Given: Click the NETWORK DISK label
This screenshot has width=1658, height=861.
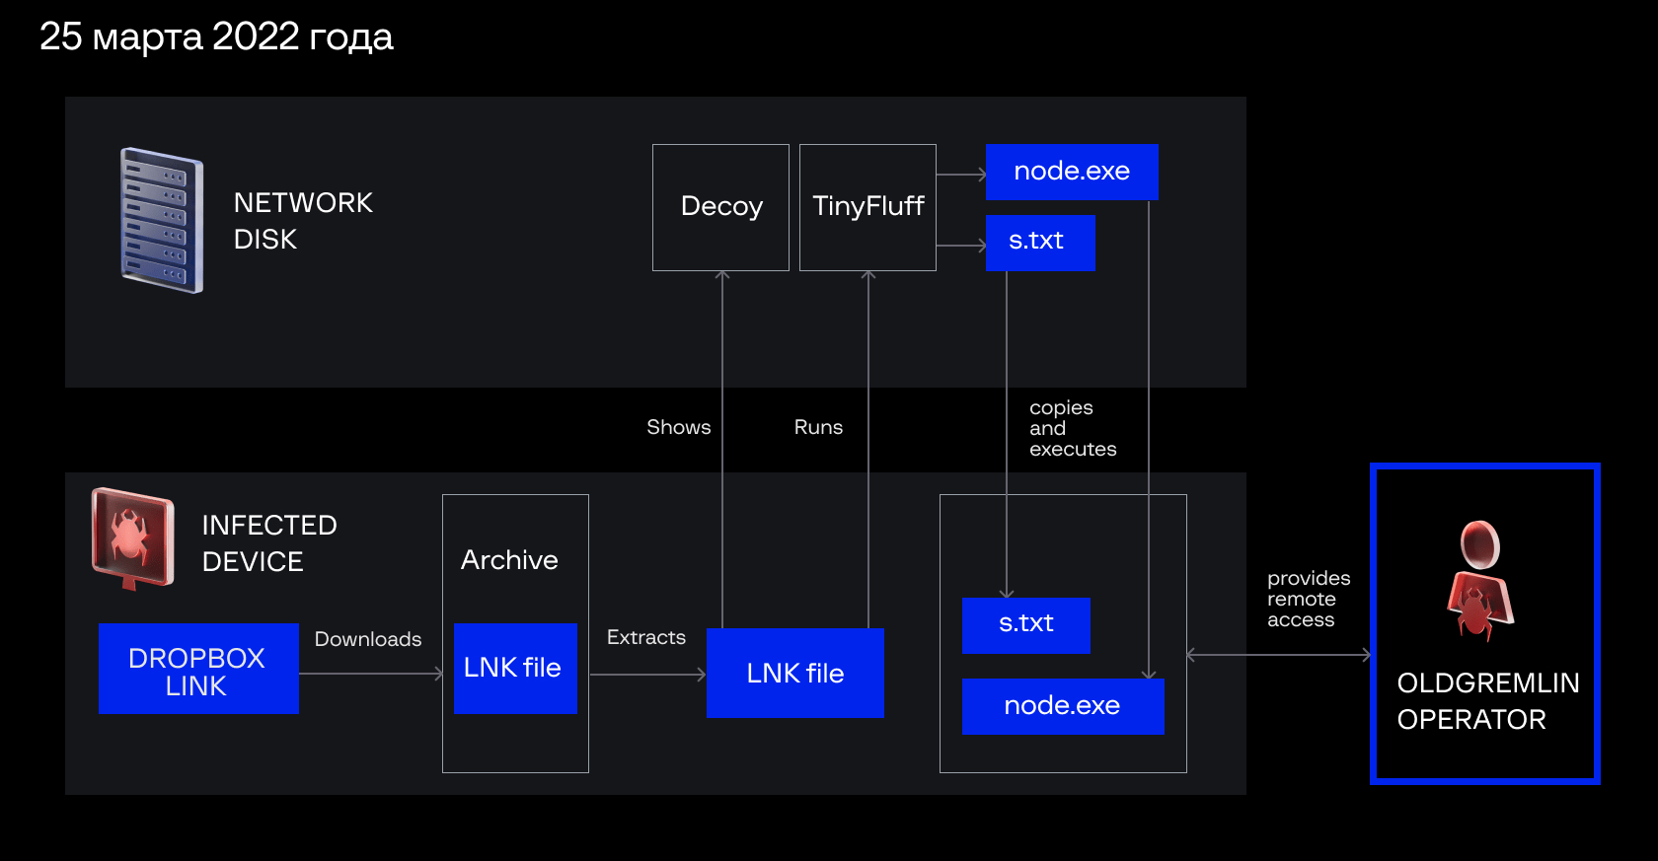Looking at the screenshot, I should coord(303,221).
